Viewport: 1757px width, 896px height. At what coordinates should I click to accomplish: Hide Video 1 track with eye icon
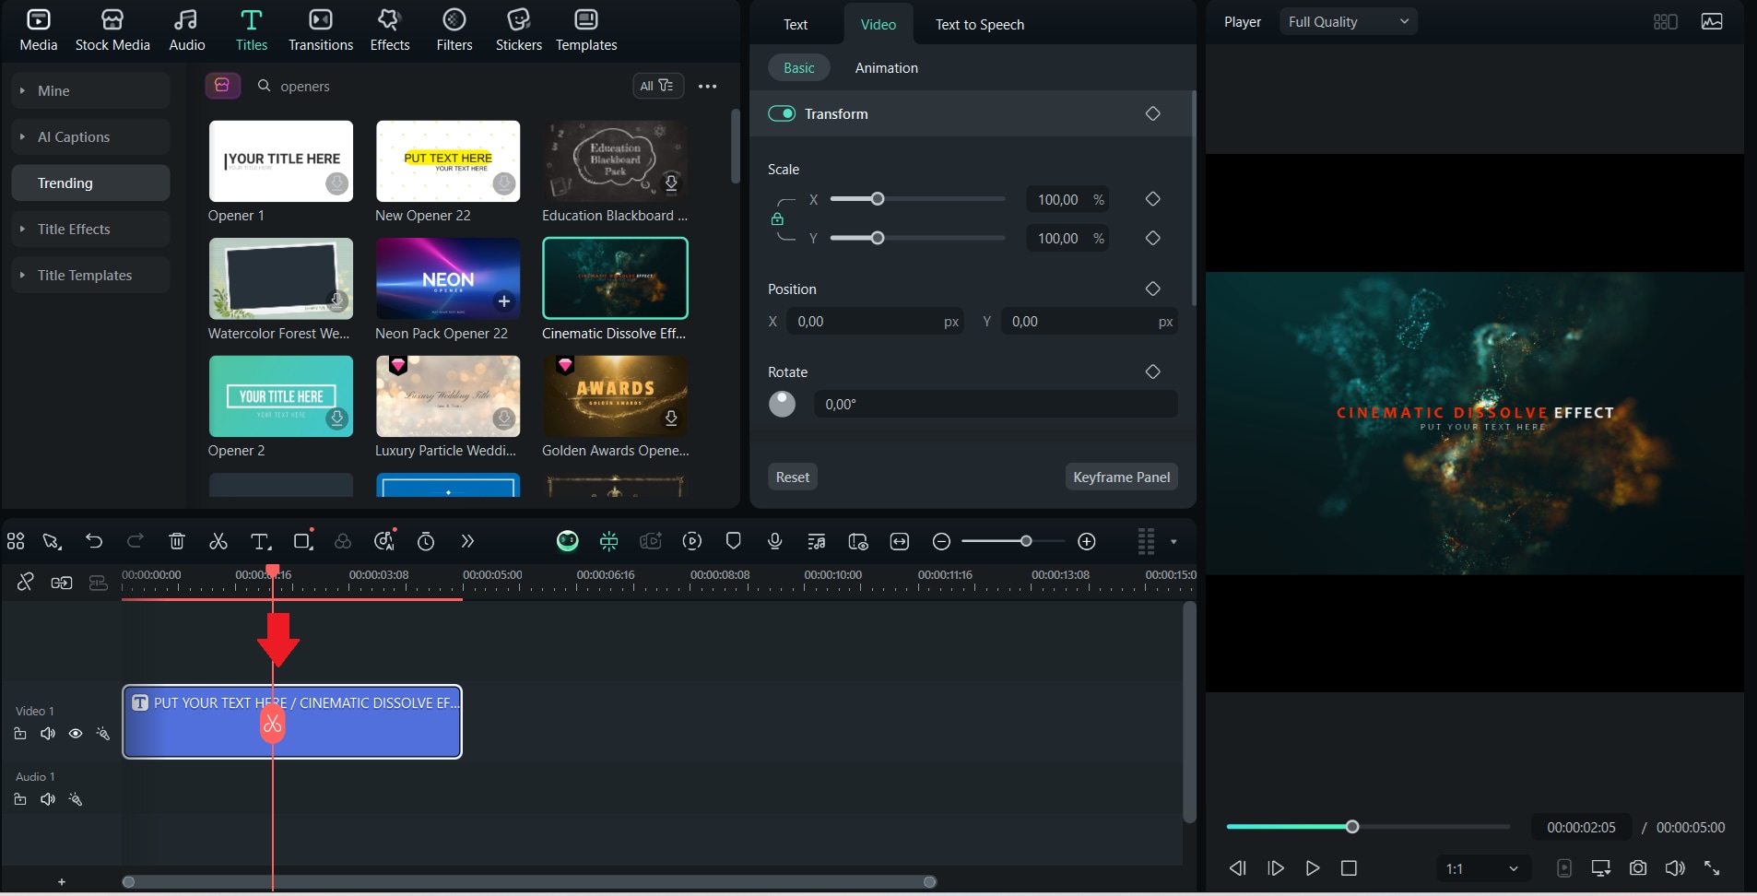click(x=76, y=734)
